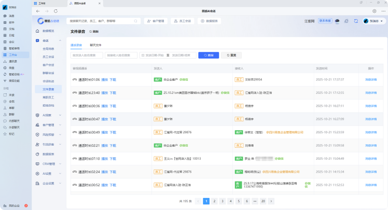Image resolution: width=388 pixels, height=210 pixels.
Task: Go to page 3 in pagination
Action: click(x=223, y=201)
